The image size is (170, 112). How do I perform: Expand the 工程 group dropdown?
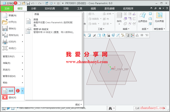pos(101,29)
